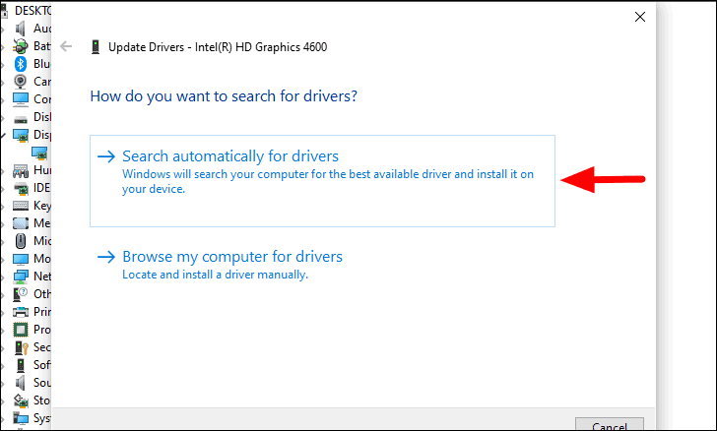Viewport: 717px width, 431px height.
Task: Select the Print queues category icon
Action: pyautogui.click(x=20, y=312)
